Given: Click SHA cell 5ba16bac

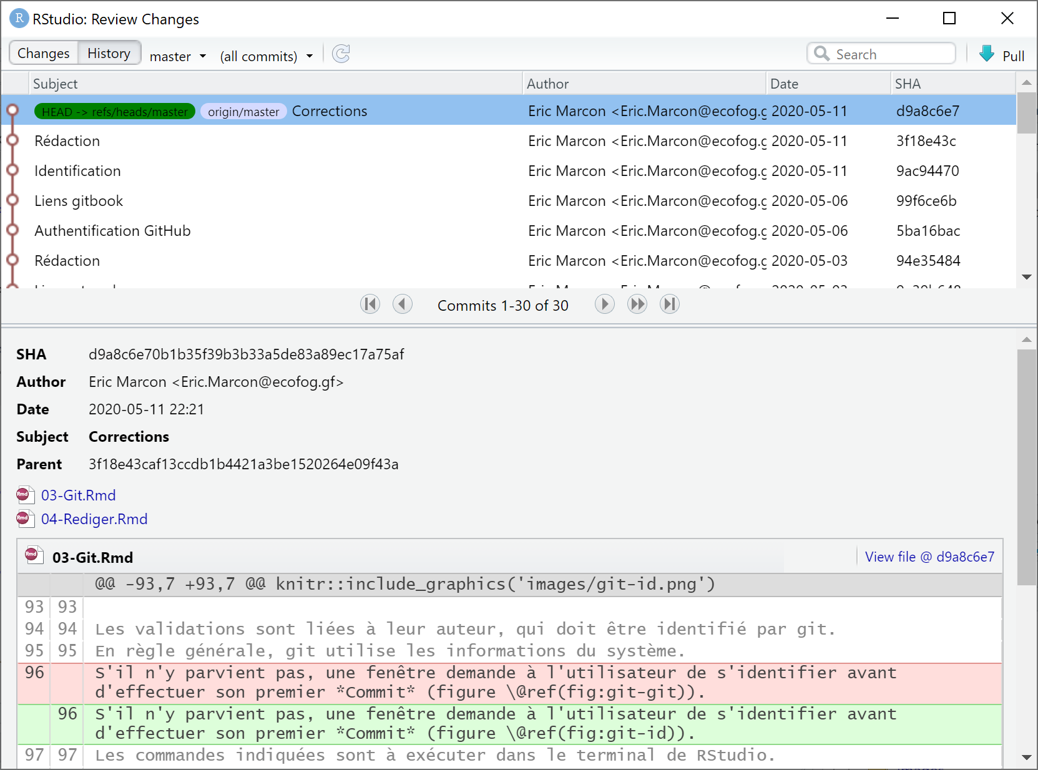Looking at the screenshot, I should (928, 231).
